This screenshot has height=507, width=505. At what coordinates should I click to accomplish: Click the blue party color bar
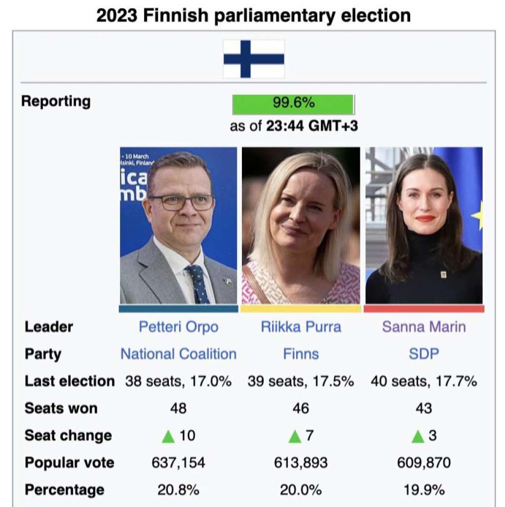178,309
